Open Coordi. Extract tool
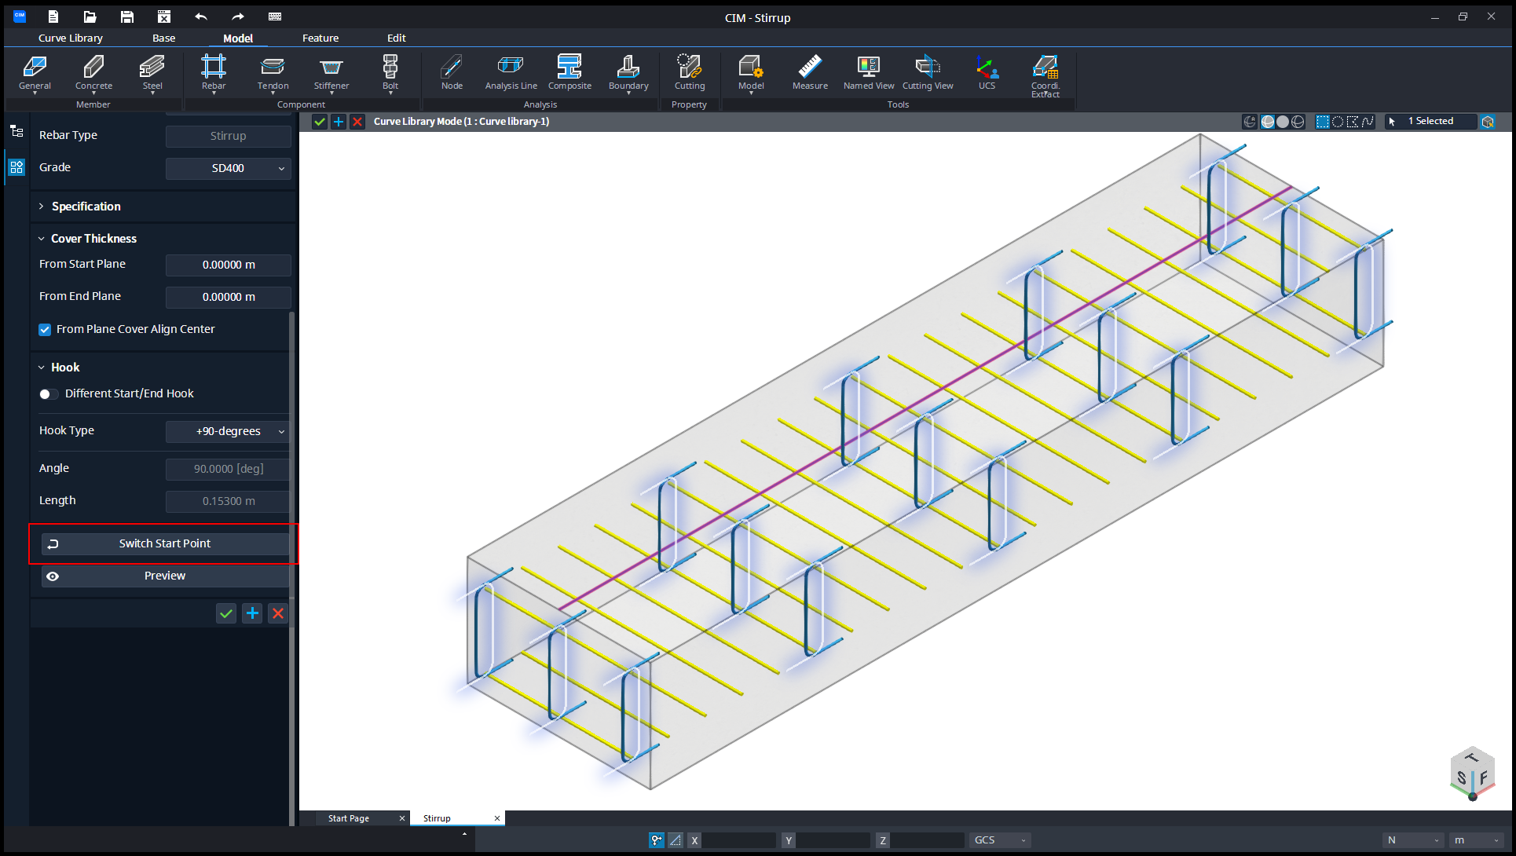 click(x=1045, y=76)
